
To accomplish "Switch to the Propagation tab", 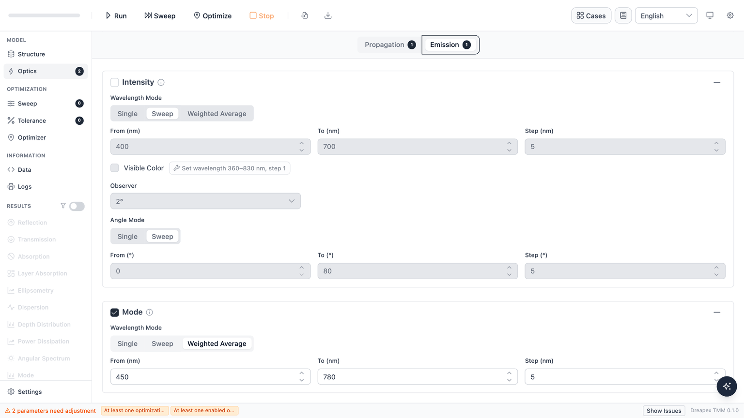I will pyautogui.click(x=390, y=45).
